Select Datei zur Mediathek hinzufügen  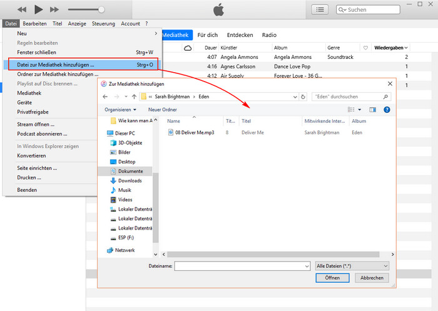click(83, 65)
